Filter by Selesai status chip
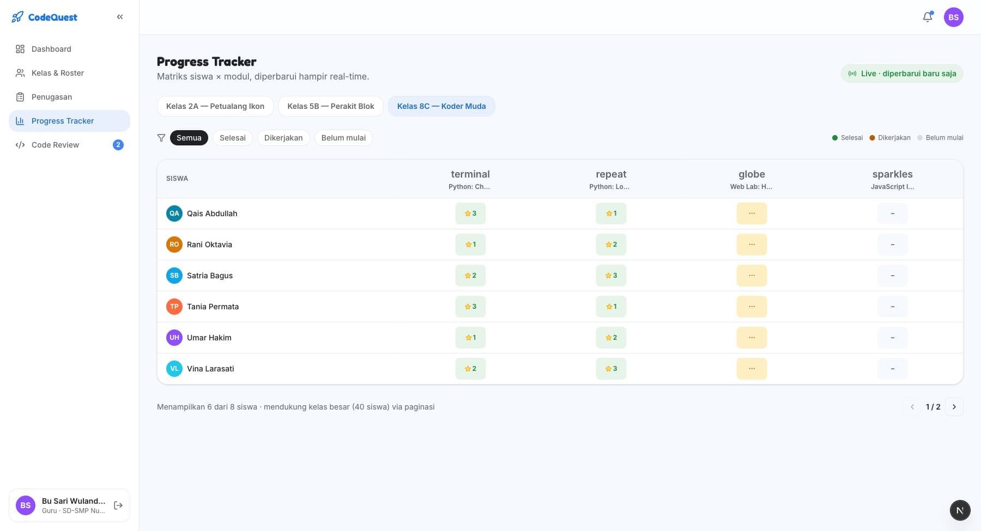 pyautogui.click(x=233, y=138)
